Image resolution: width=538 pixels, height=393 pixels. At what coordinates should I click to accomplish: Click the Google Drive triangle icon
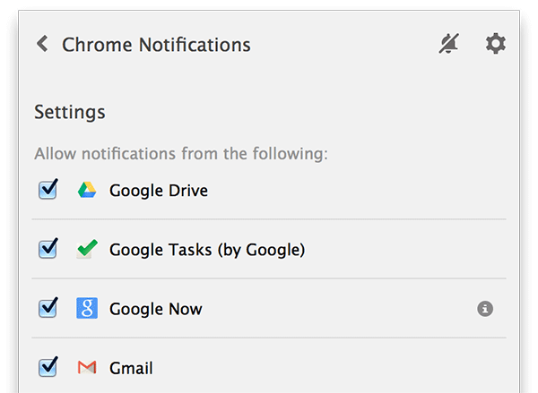(87, 190)
